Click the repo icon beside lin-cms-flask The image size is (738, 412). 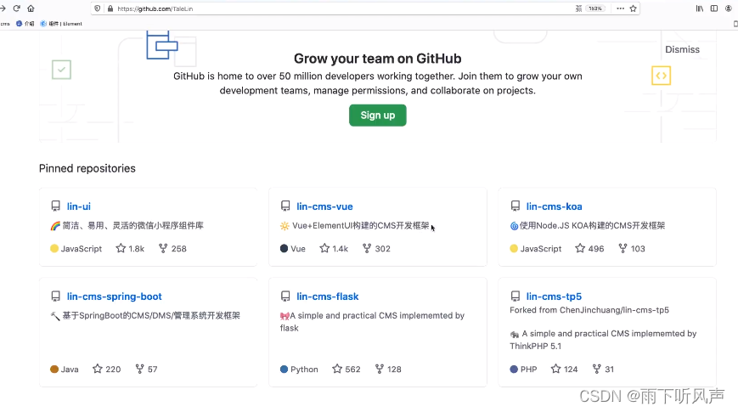pos(285,296)
